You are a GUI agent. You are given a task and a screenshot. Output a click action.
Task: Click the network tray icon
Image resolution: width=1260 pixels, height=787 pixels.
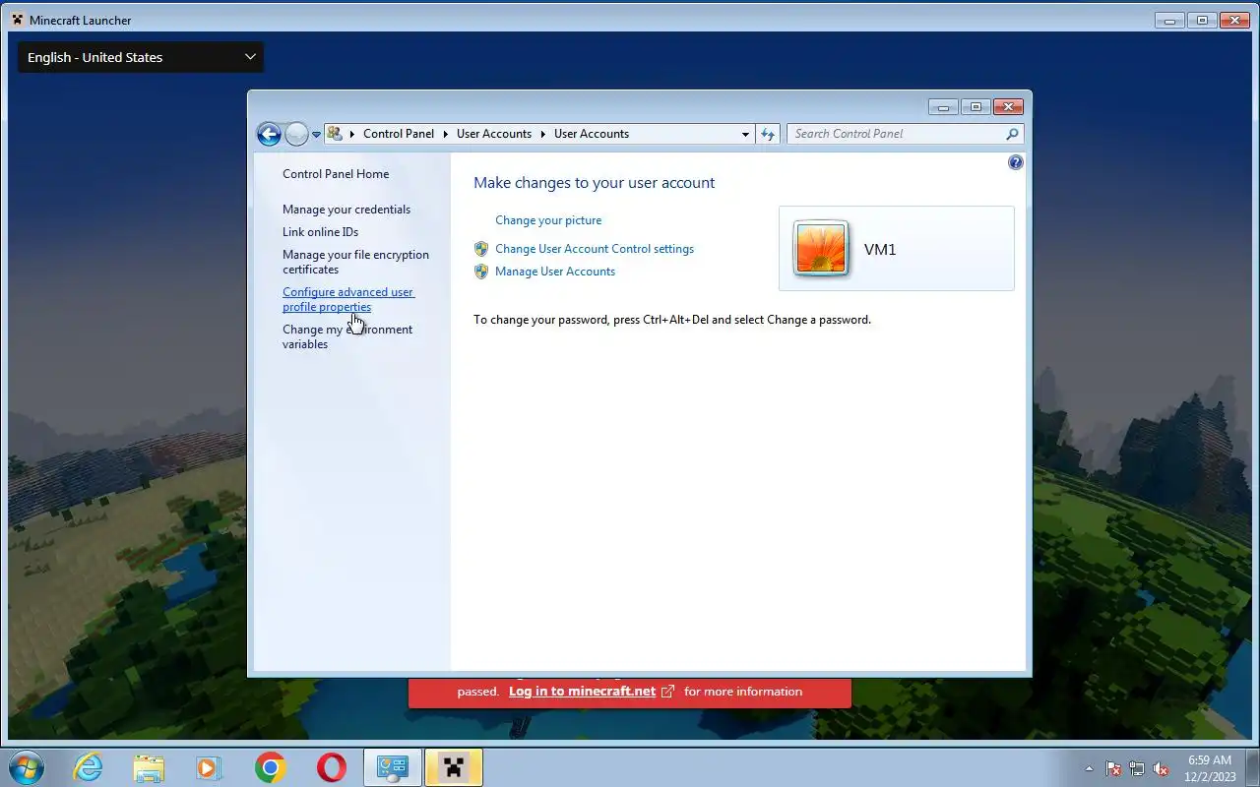pos(1137,768)
